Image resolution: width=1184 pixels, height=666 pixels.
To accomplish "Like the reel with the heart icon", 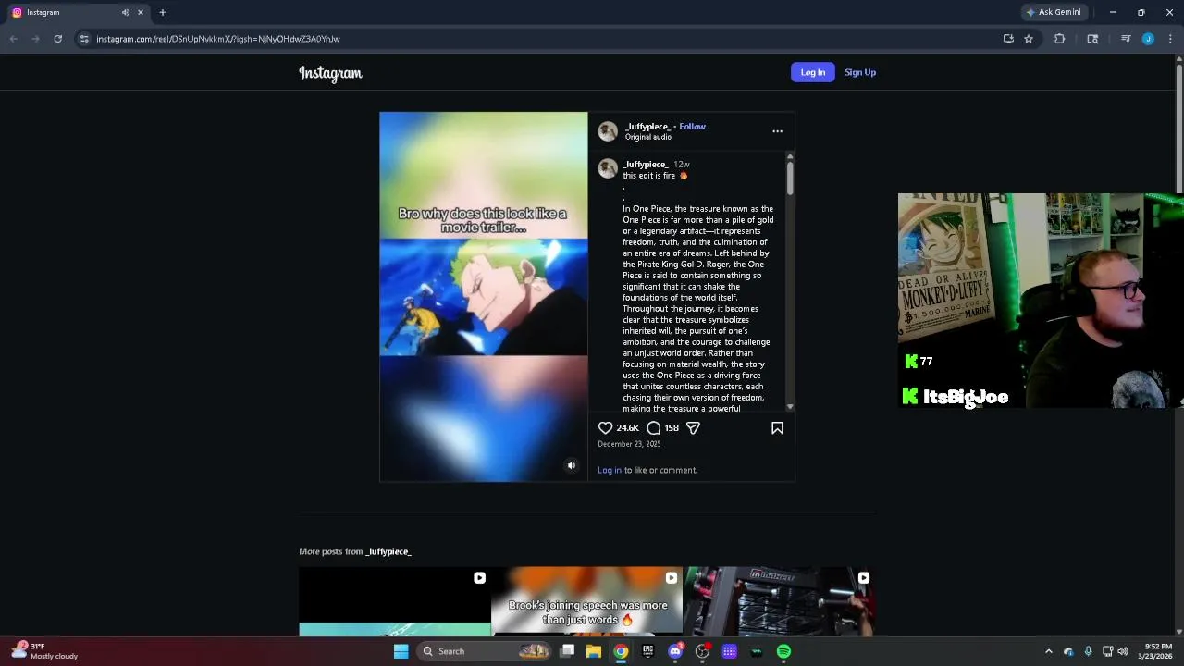I will tap(605, 427).
